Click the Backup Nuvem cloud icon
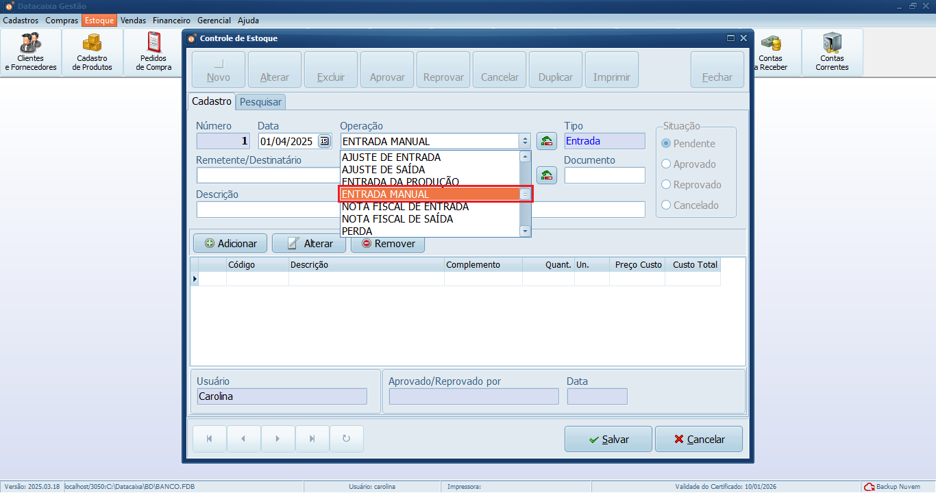 coord(870,487)
